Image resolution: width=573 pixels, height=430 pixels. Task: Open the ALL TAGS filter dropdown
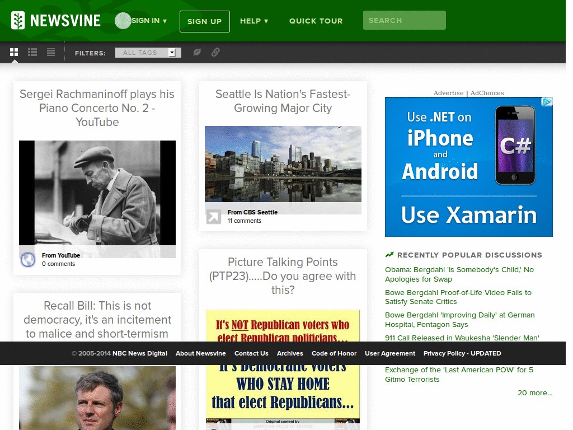click(x=148, y=53)
